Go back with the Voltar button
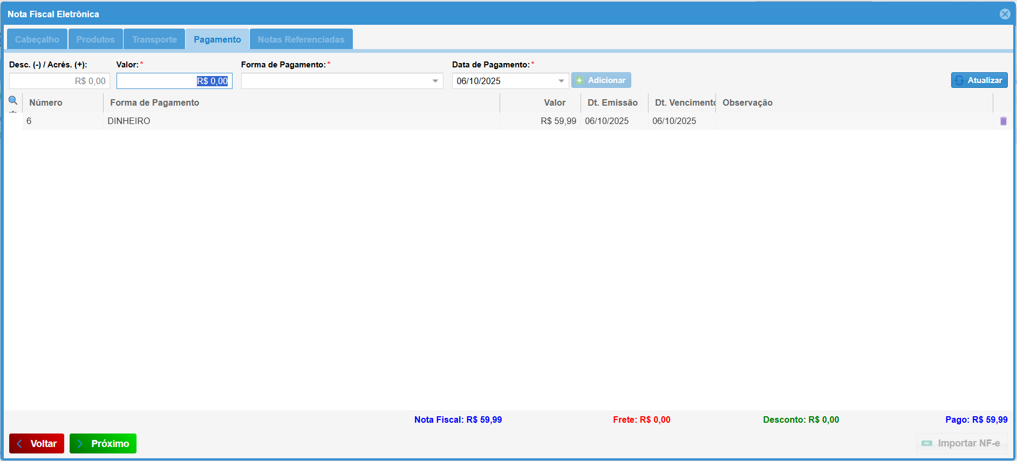 pos(37,443)
